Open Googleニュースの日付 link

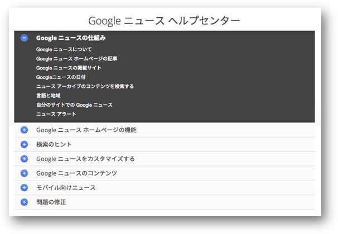[61, 77]
